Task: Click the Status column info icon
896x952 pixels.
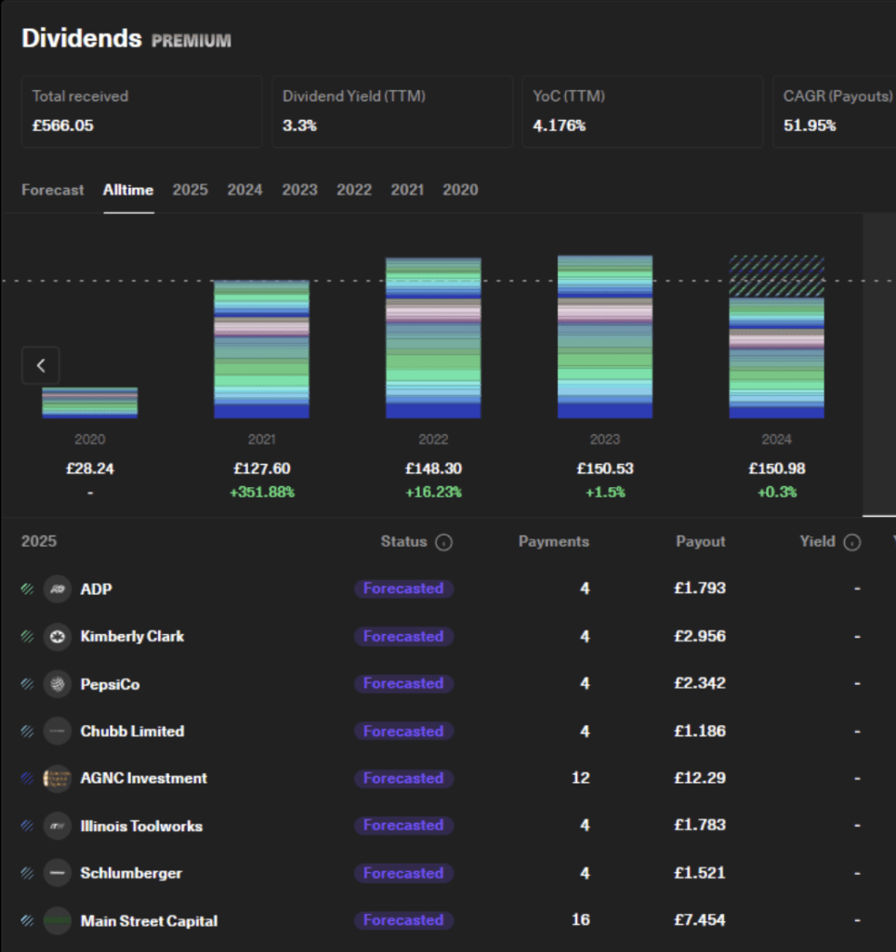Action: point(443,542)
